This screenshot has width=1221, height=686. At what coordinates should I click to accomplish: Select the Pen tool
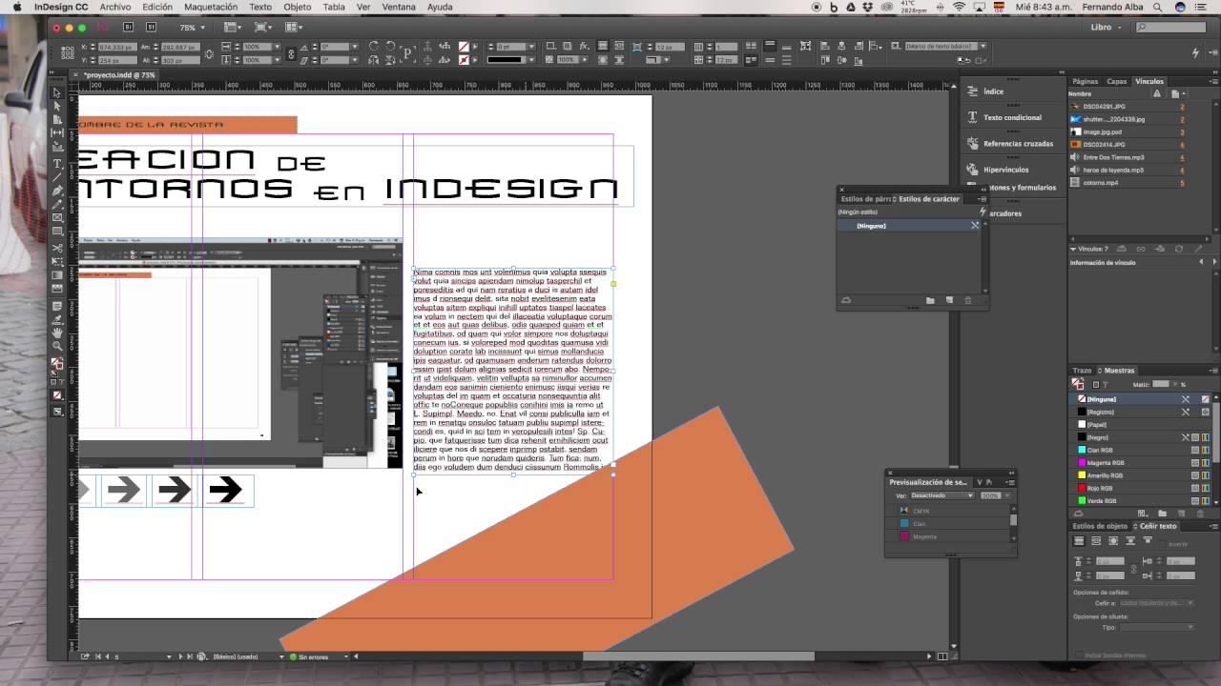57,191
